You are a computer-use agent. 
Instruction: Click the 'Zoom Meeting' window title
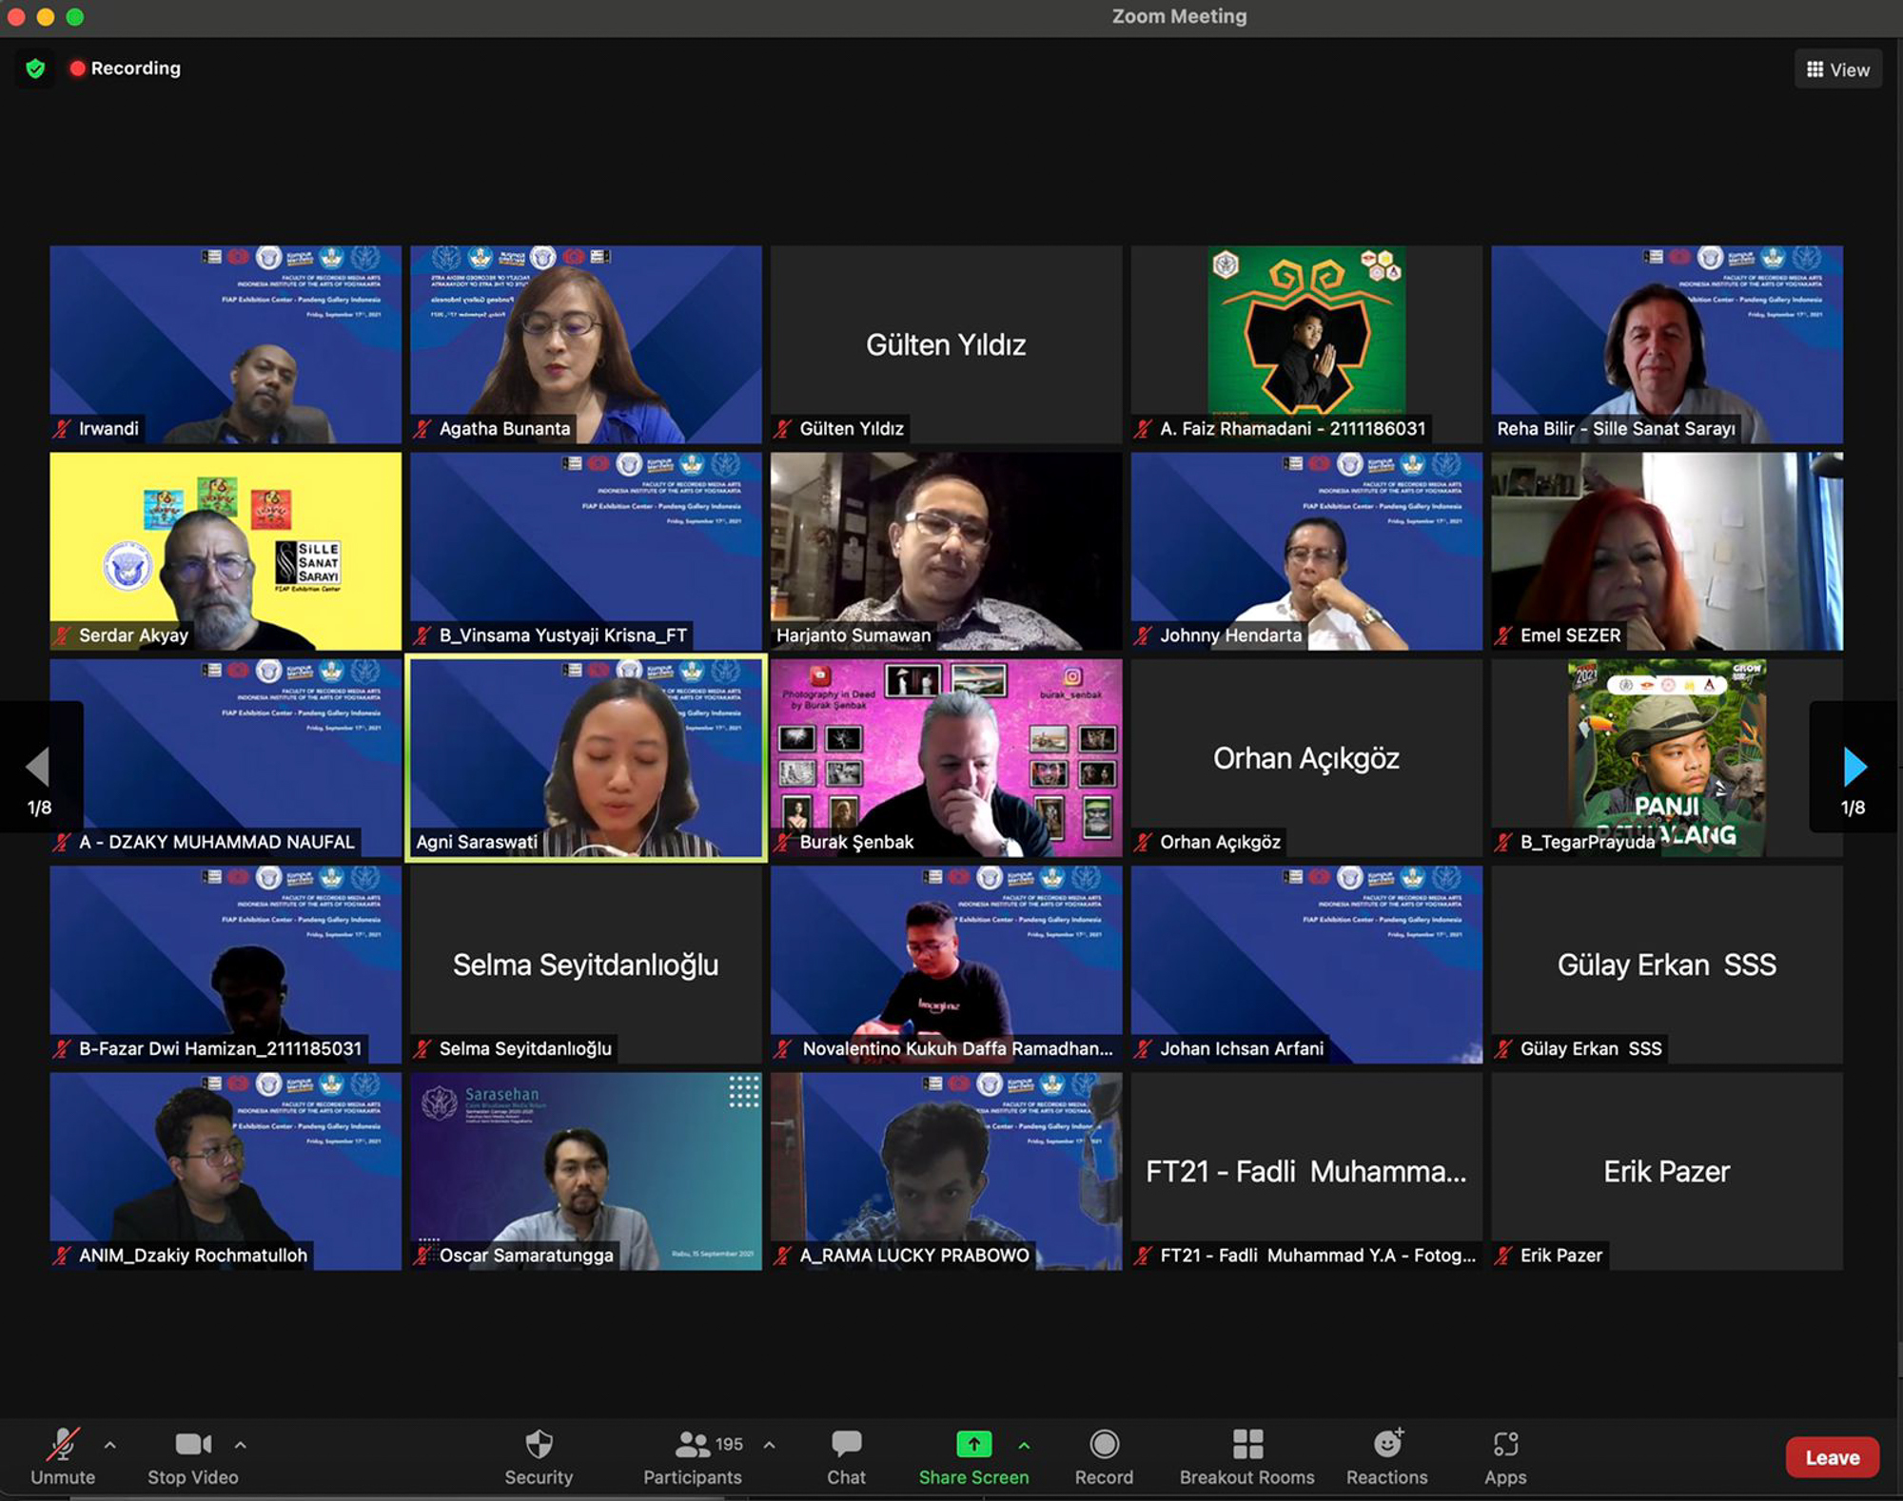1179,16
